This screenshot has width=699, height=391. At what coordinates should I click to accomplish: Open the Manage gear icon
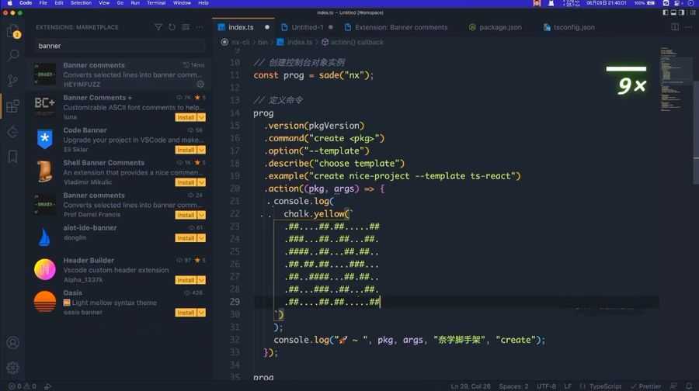tap(13, 368)
